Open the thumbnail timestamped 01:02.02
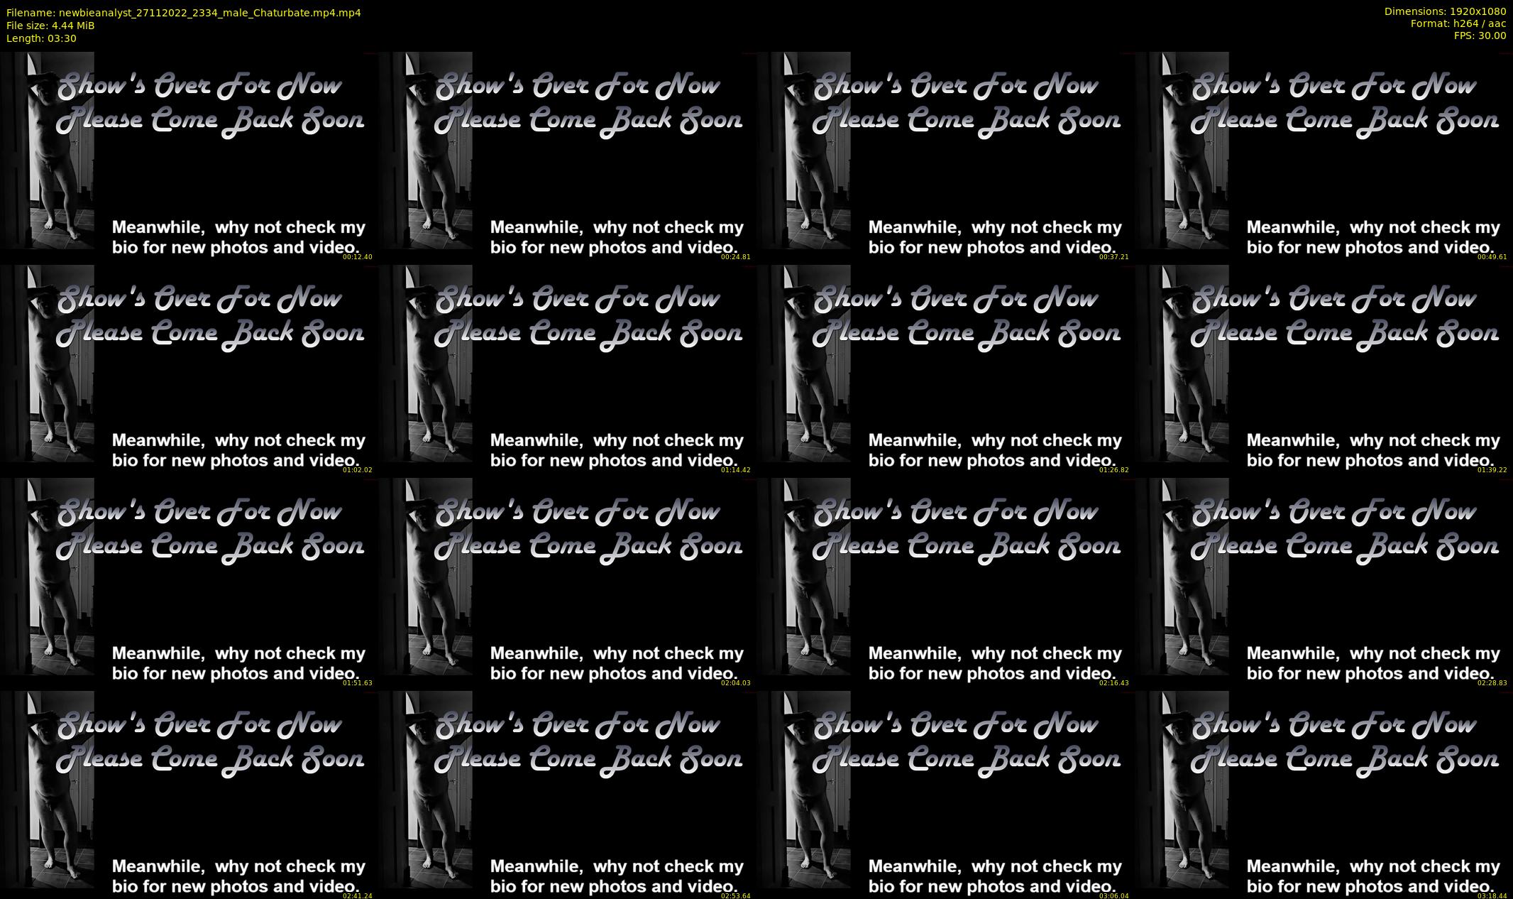Viewport: 1513px width, 899px height. (x=188, y=369)
